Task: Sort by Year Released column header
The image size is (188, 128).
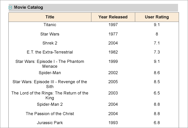Action: click(113, 17)
